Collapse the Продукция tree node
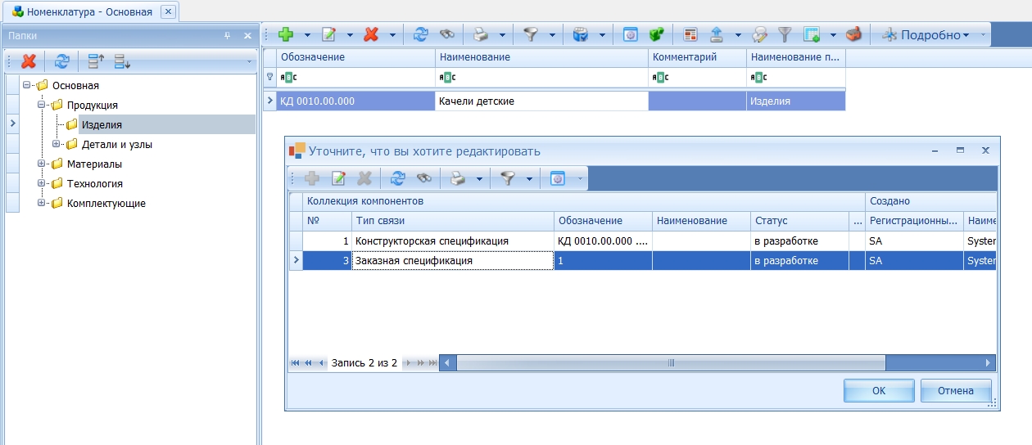This screenshot has height=445, width=1032. [41, 105]
